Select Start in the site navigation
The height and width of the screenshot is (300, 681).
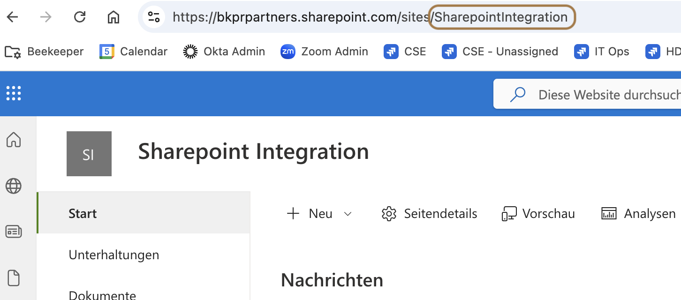[83, 214]
